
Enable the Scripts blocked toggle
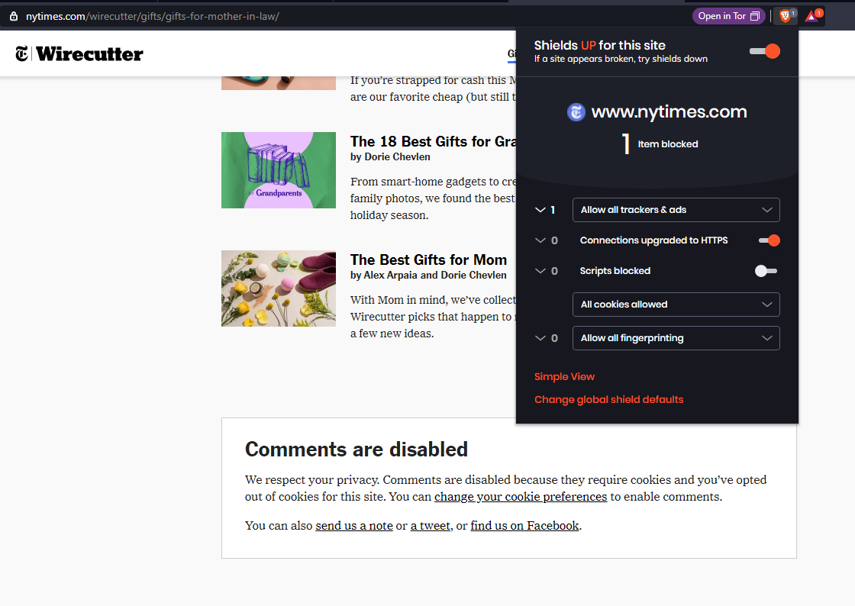[x=765, y=270]
